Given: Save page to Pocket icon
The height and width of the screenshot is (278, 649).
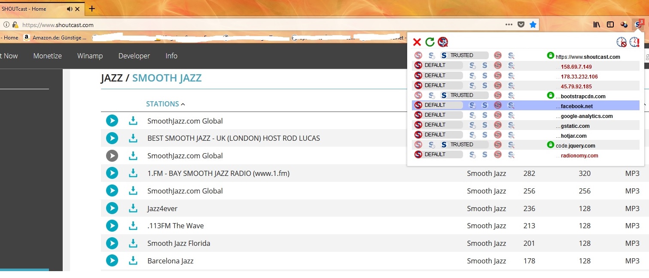Looking at the screenshot, I should [x=521, y=25].
